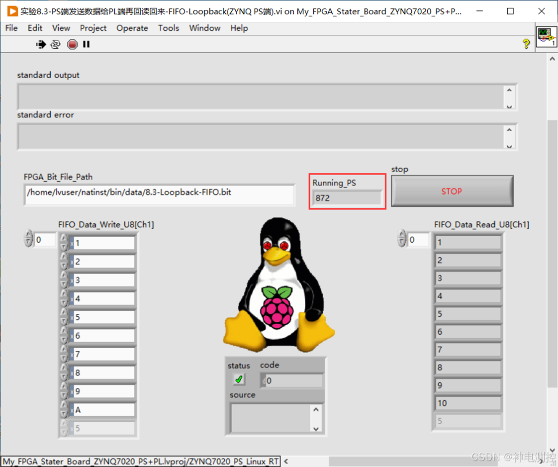Click stepper of write element valued A
The image size is (558, 467).
[64, 409]
